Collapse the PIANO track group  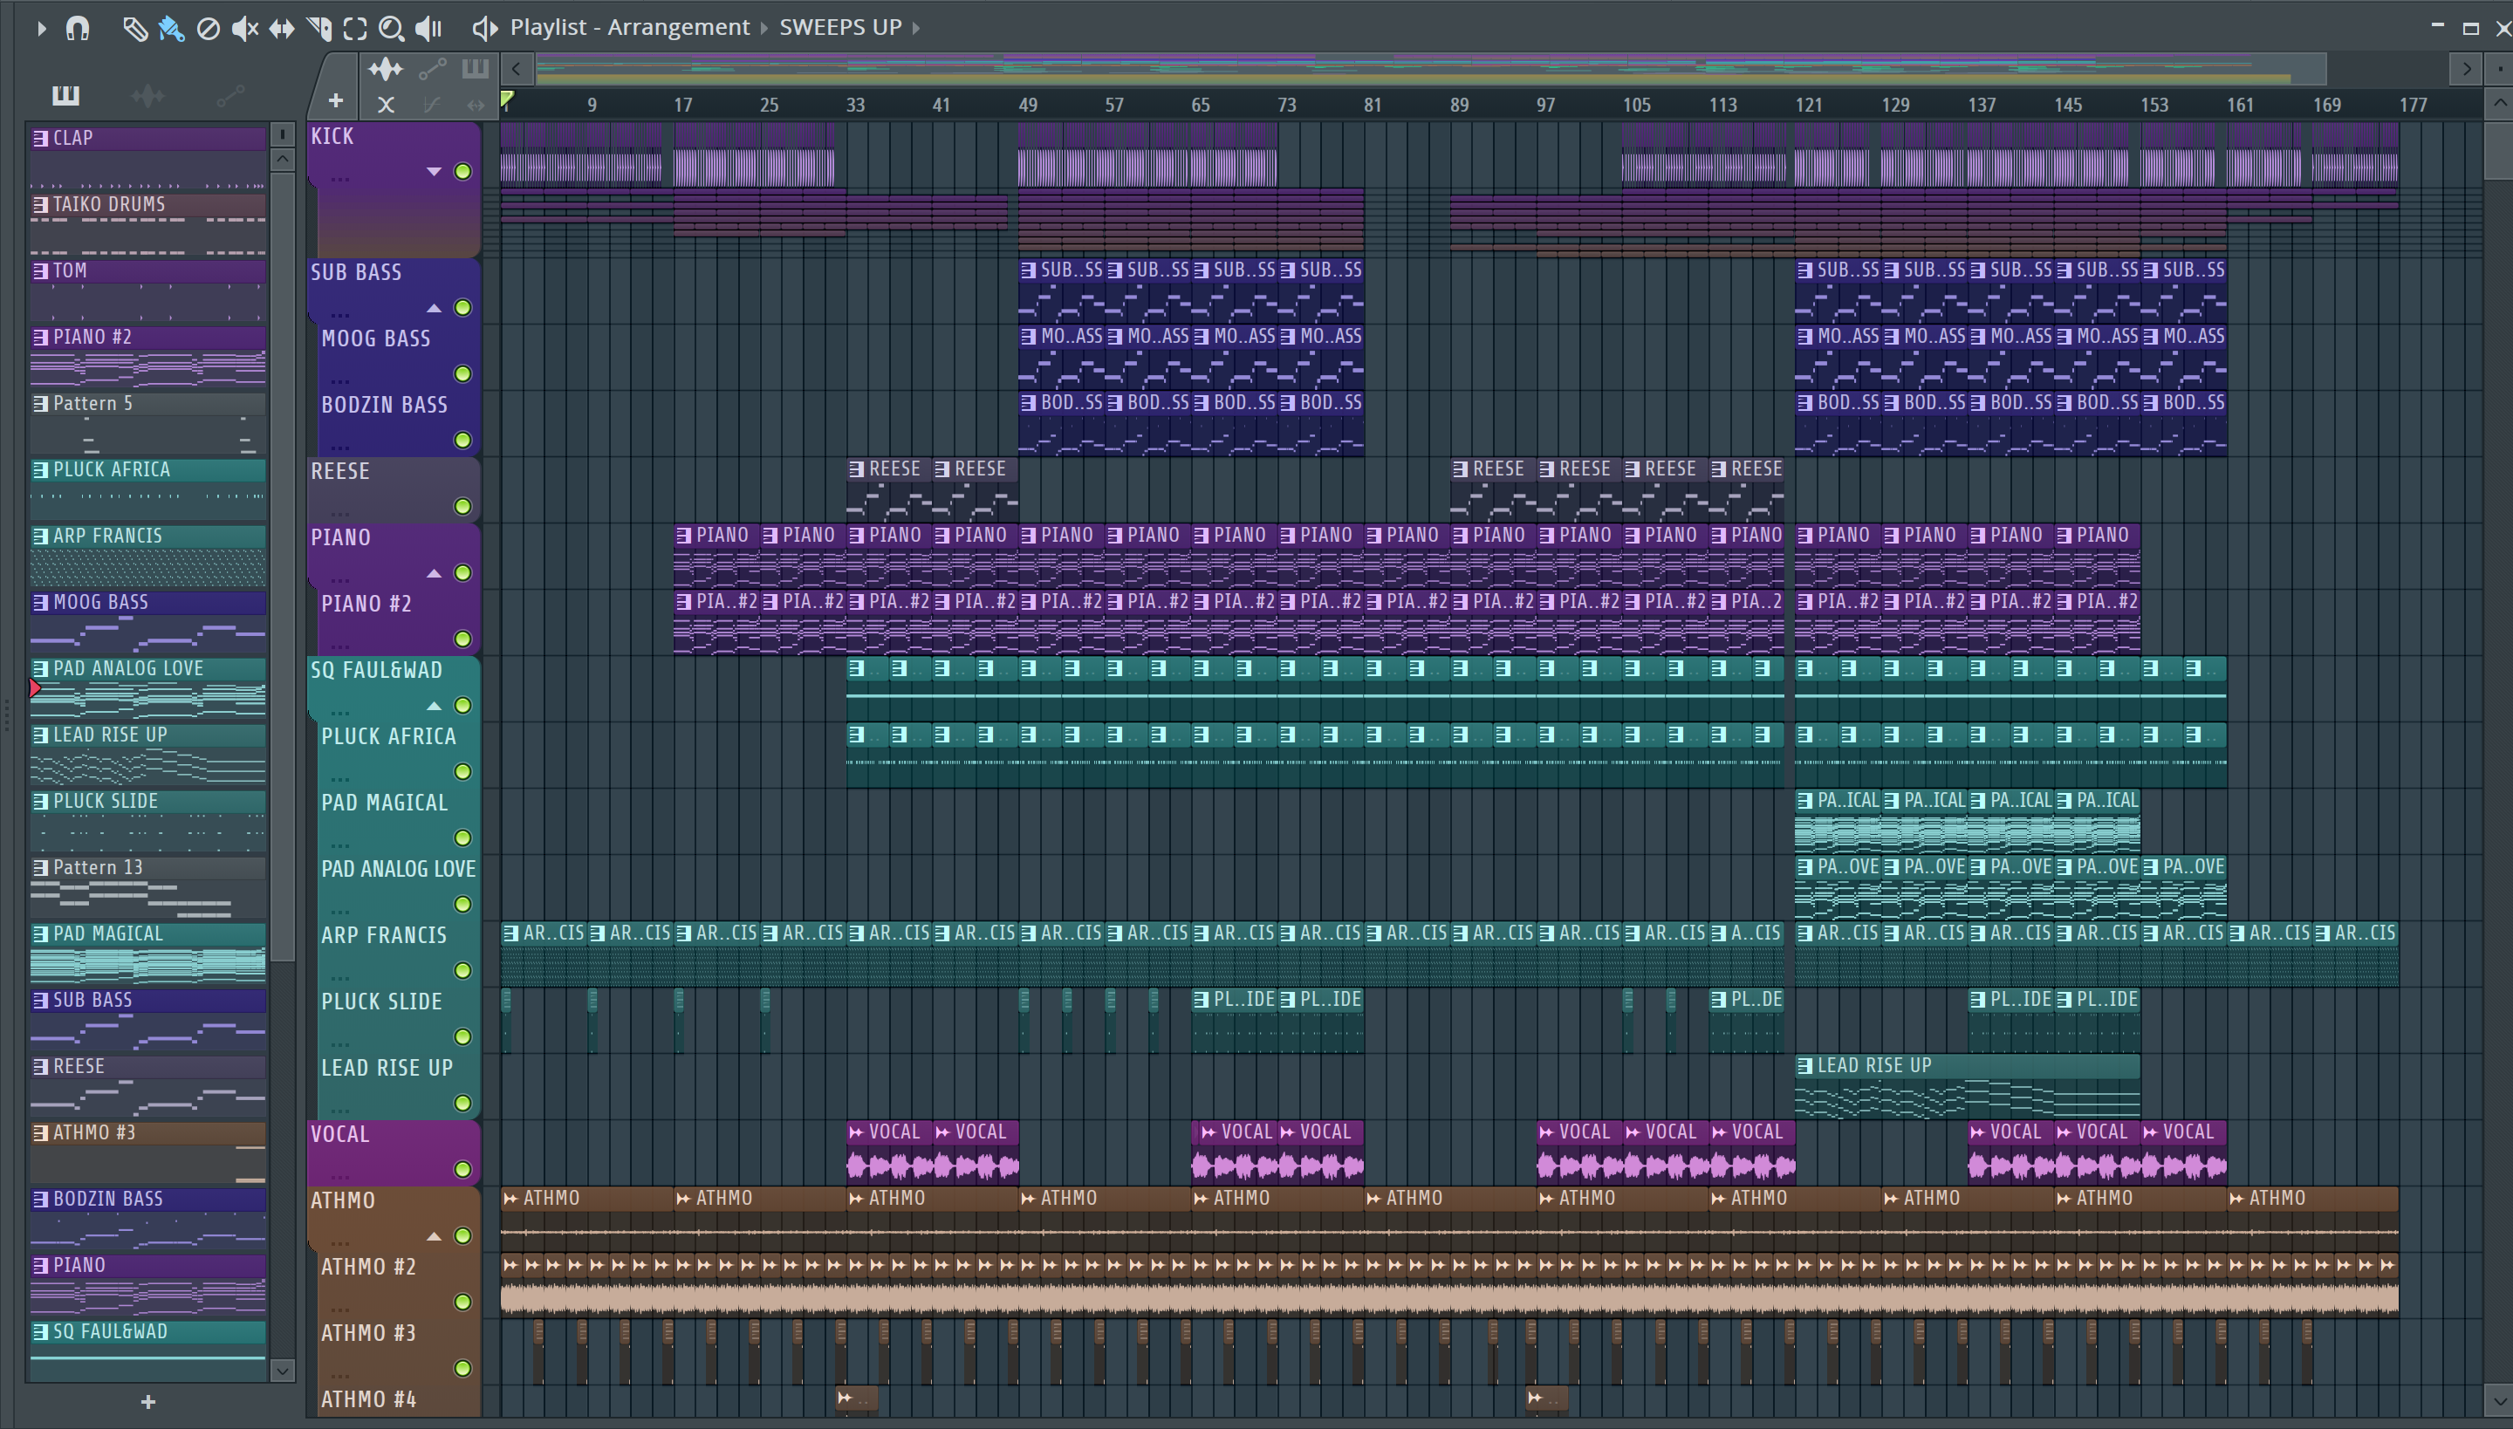tap(434, 573)
